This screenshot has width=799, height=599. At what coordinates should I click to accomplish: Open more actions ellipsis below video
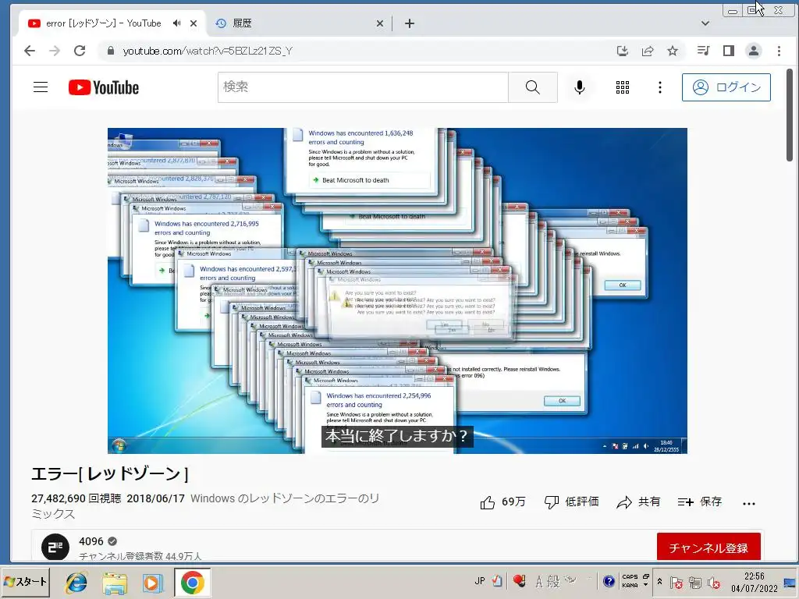[x=748, y=503]
